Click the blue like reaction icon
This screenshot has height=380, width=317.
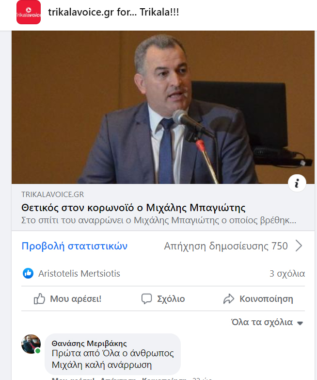click(28, 273)
